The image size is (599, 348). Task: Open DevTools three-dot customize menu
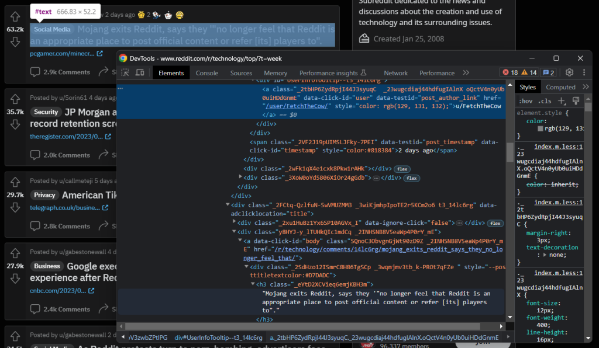(x=583, y=73)
